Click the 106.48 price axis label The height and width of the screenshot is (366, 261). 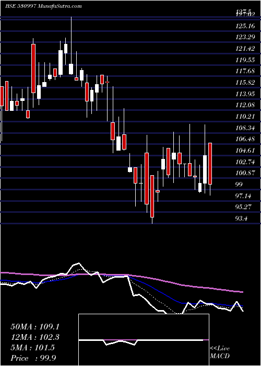245,139
